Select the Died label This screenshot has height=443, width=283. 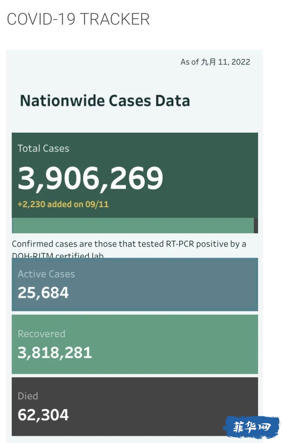pyautogui.click(x=28, y=396)
